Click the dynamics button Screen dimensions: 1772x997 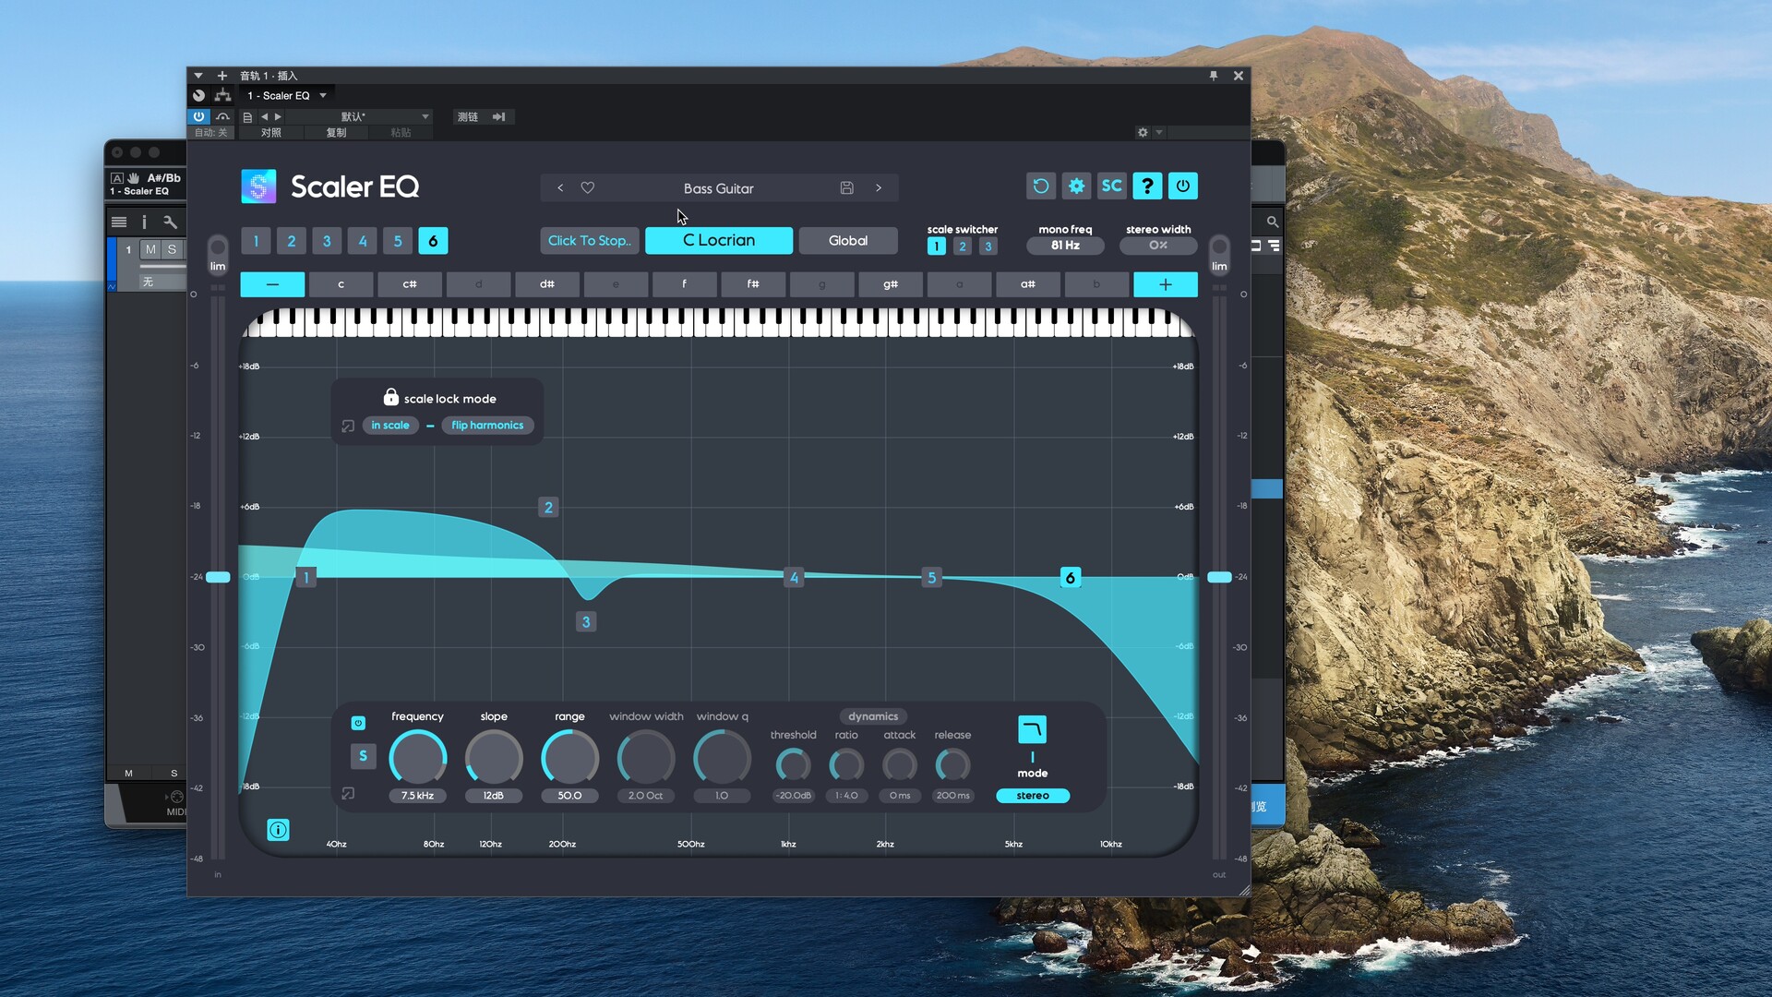click(x=872, y=716)
